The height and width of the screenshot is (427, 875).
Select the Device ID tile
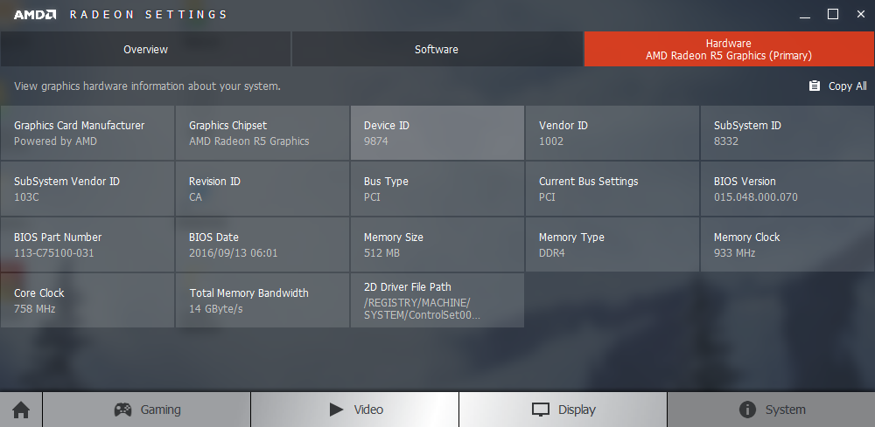coord(437,133)
